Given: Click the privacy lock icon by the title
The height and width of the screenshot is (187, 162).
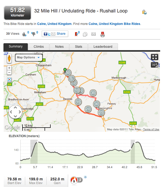Looking at the screenshot, I should [x=144, y=12].
